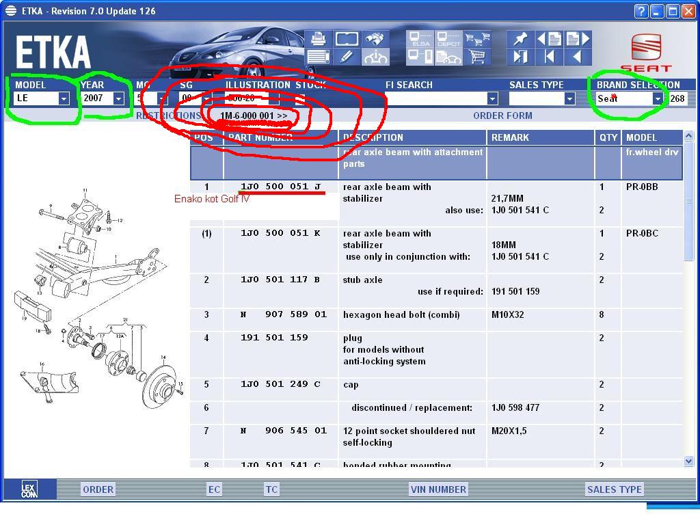
Task: Open the SALES TYPE dropdown arrow
Action: pyautogui.click(x=569, y=98)
